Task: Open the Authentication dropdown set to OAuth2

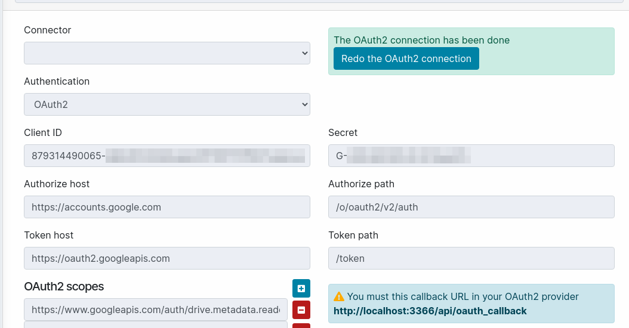Action: (167, 104)
